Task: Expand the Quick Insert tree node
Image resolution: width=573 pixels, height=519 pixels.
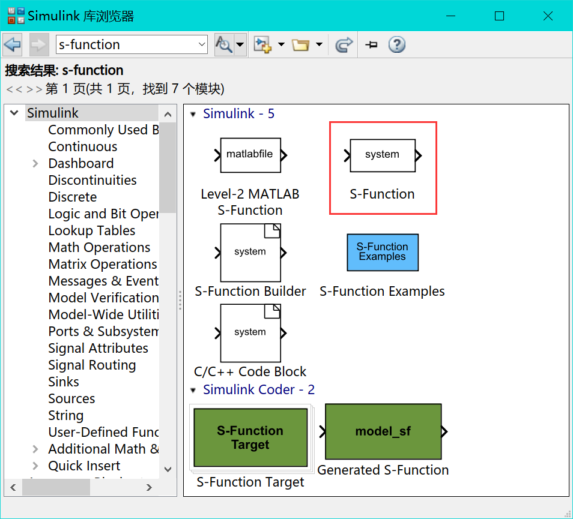Action: click(35, 466)
